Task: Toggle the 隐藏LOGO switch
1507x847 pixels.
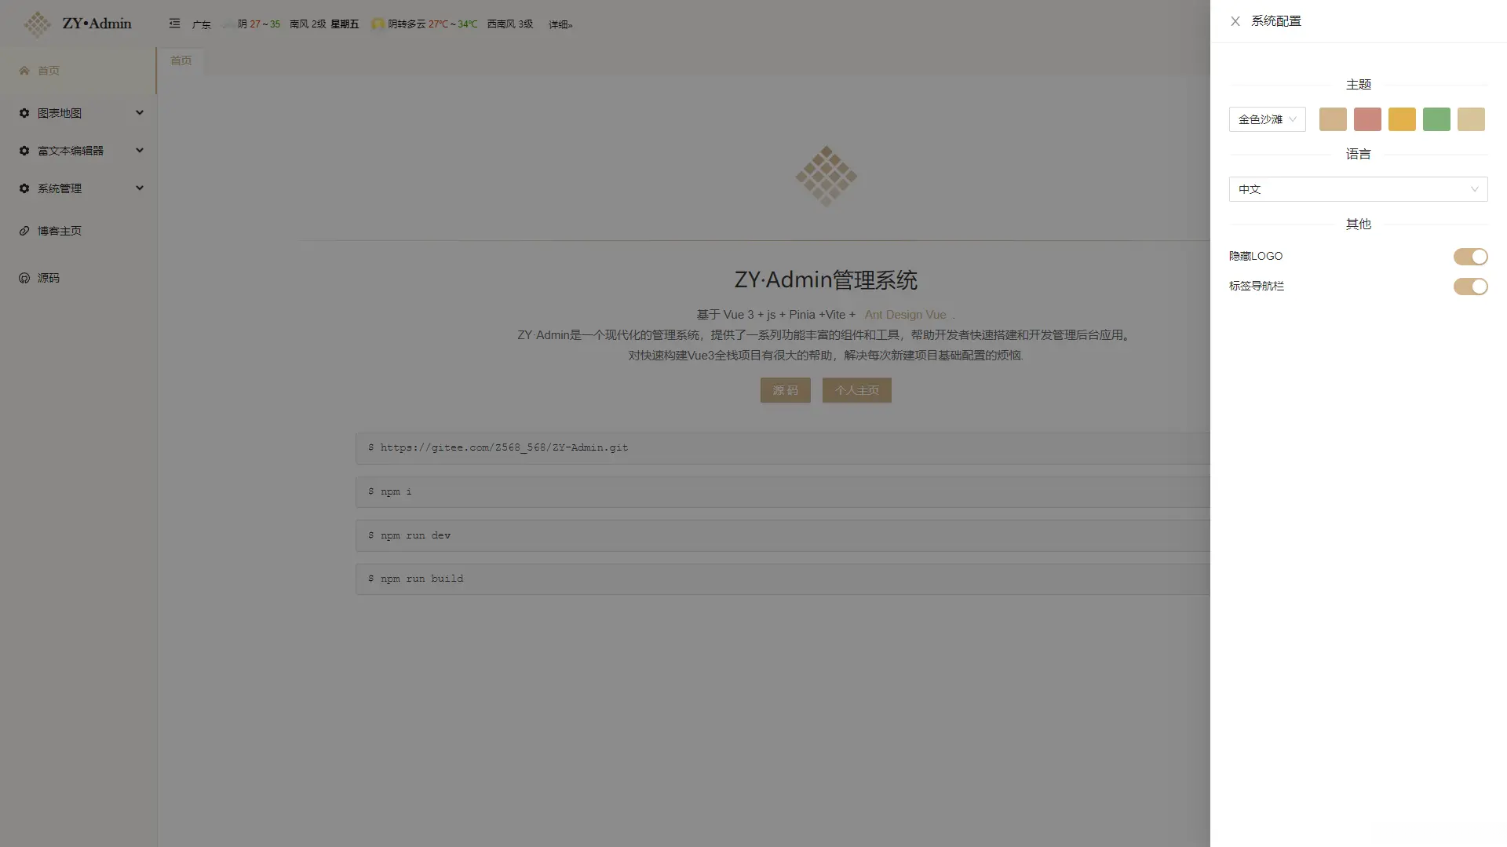Action: coord(1470,257)
